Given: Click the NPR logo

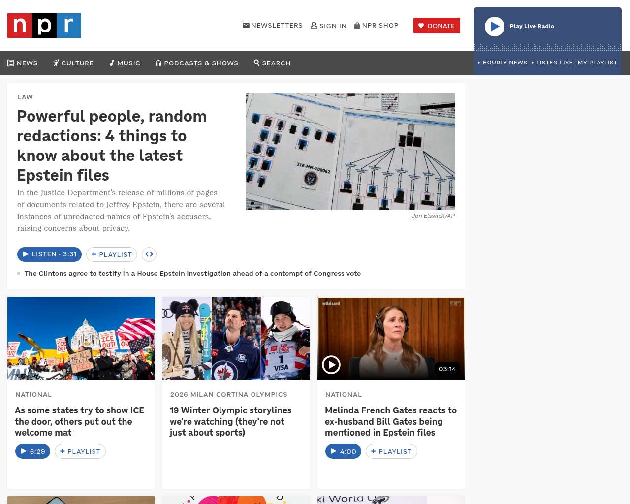Looking at the screenshot, I should [x=44, y=26].
